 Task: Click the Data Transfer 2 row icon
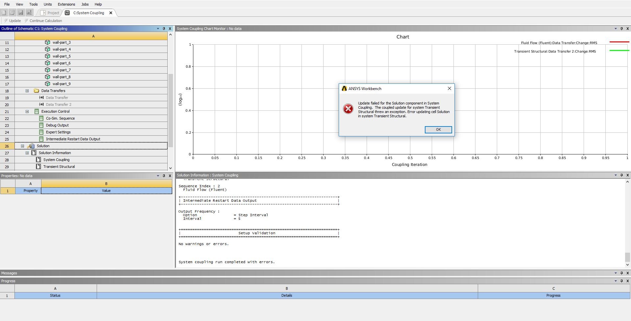click(41, 104)
